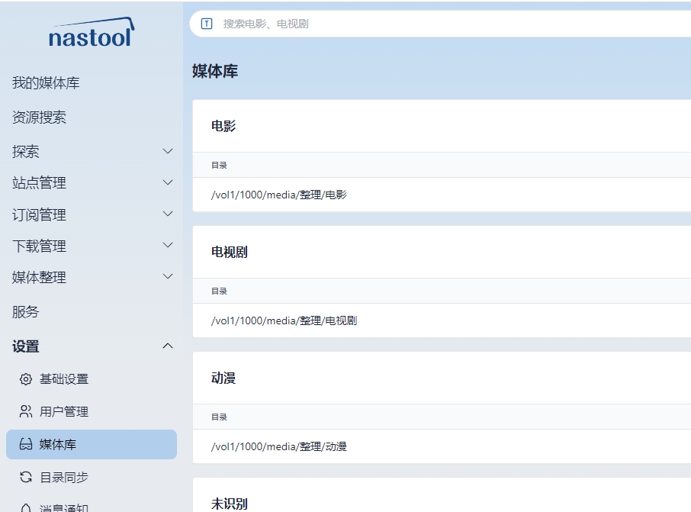
Task: Collapse the 设置 section chevron
Action: [x=168, y=346]
